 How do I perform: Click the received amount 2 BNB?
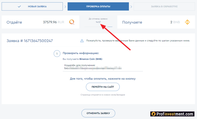point(175,22)
